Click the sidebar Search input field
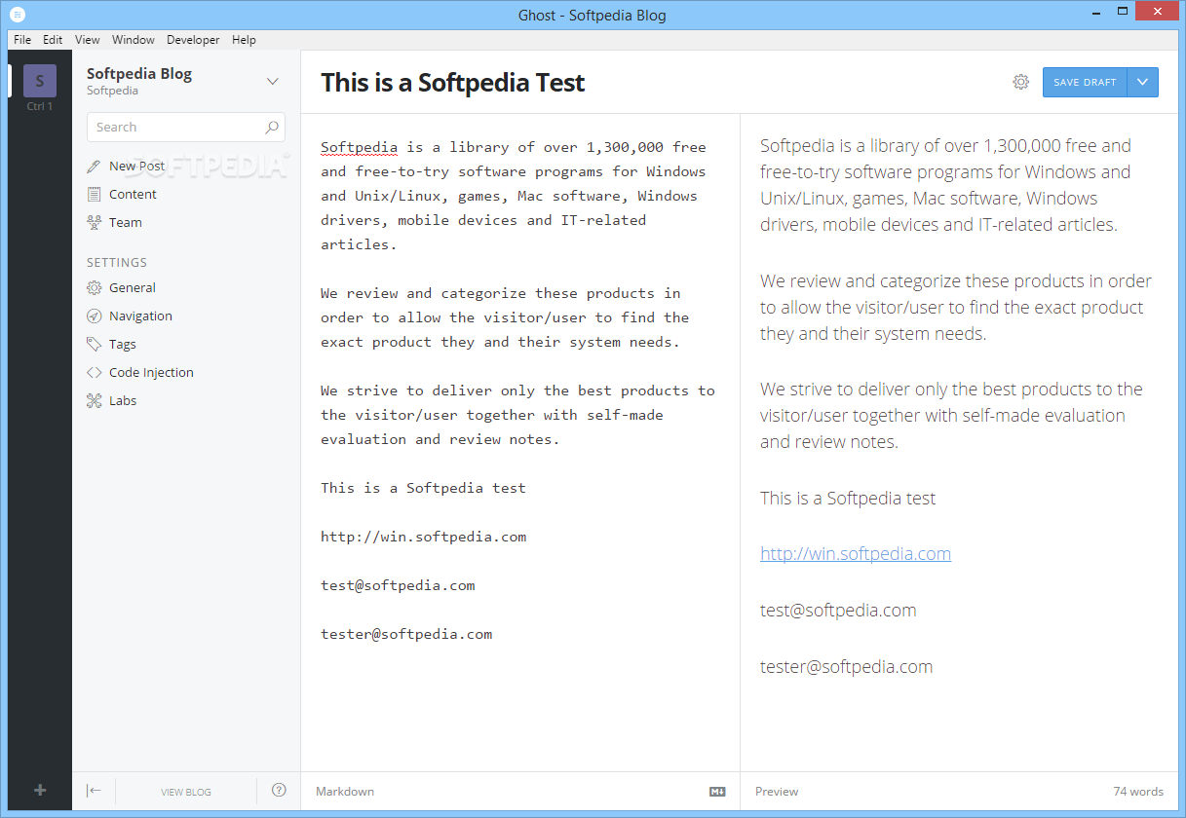The width and height of the screenshot is (1186, 818). coord(175,128)
